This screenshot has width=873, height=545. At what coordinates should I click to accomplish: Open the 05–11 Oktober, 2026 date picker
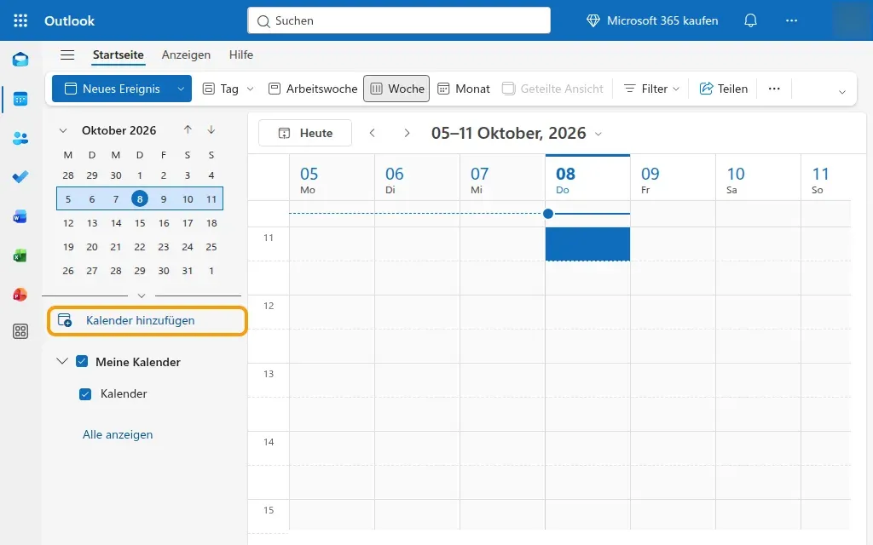pos(517,134)
